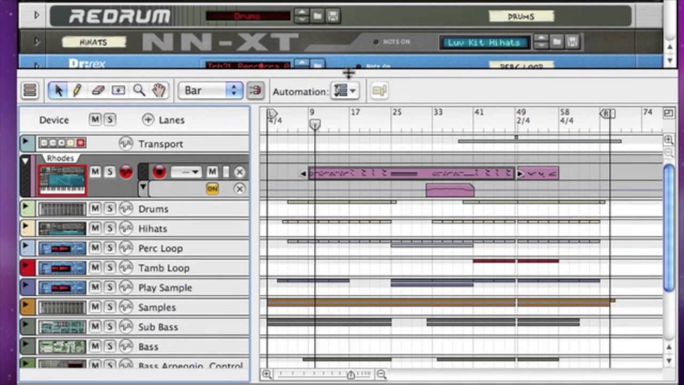The image size is (684, 385).
Task: Click the Samples automation icon
Action: pos(125,307)
